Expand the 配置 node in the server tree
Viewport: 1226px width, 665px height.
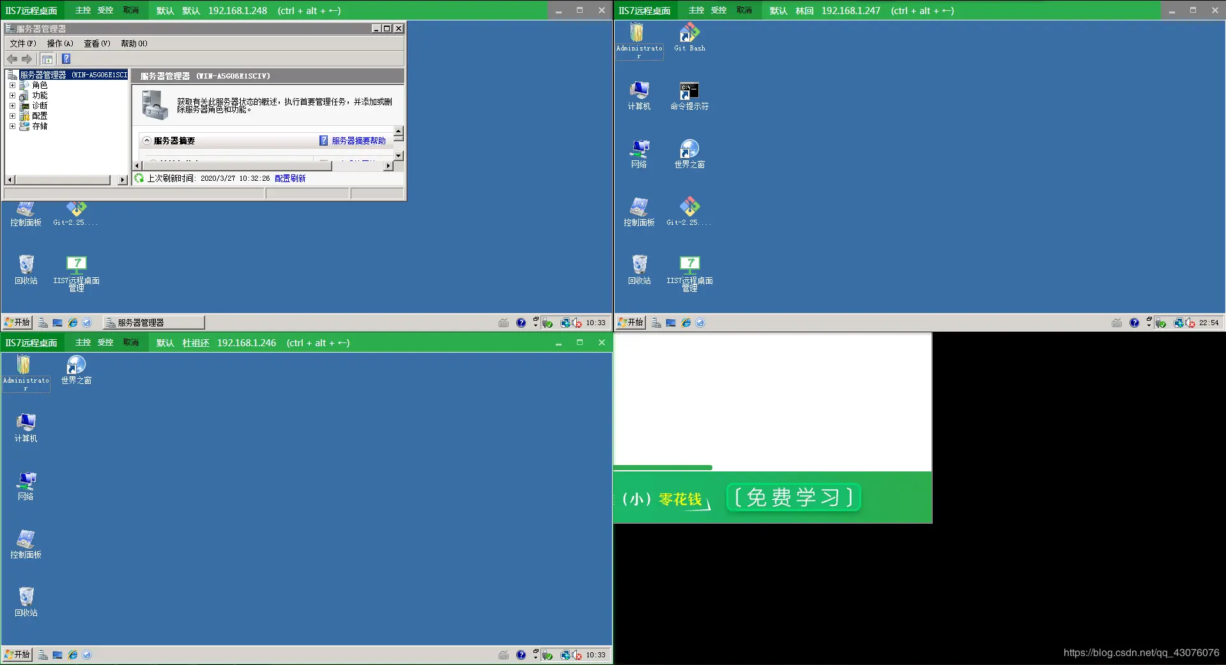(x=12, y=116)
